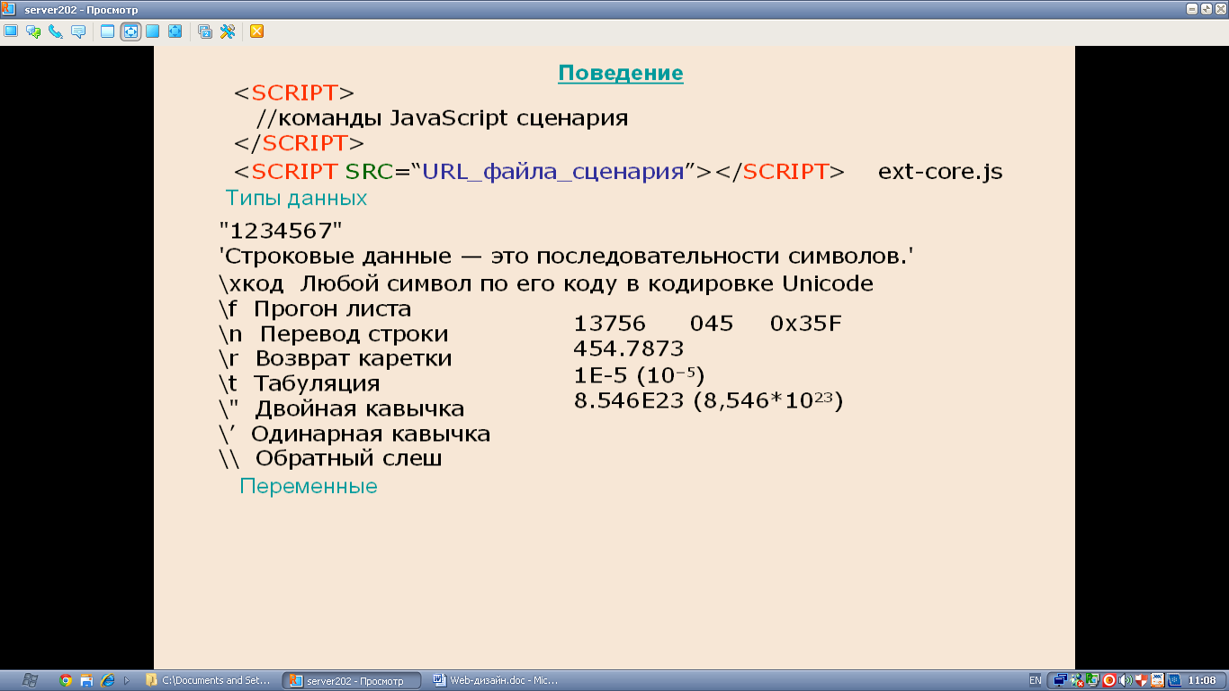Click the Типы данных subheading
Viewport: 1229px width, 691px height.
pos(296,197)
